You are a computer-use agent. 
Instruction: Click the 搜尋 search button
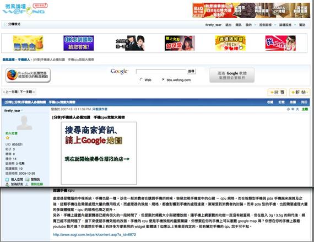point(191,71)
